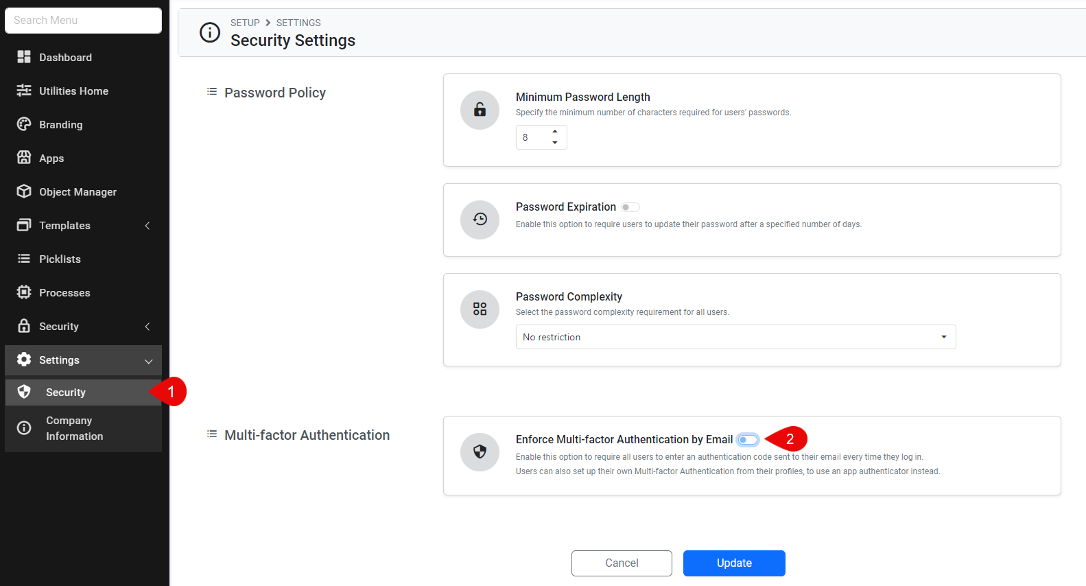Click the Cancel button
Viewport: 1086px width, 586px height.
(x=622, y=563)
